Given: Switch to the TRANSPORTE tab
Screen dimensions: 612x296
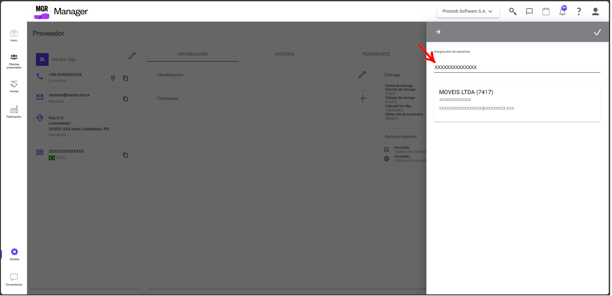Looking at the screenshot, I should [x=375, y=54].
